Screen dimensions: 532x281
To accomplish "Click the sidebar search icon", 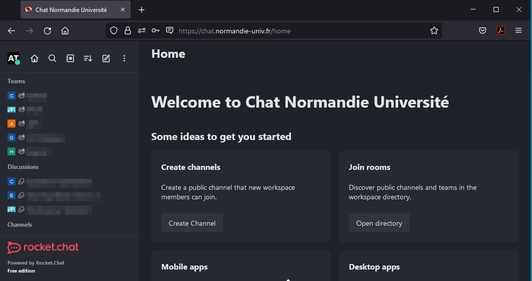I will (52, 58).
